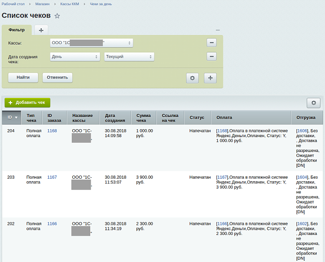The height and width of the screenshot is (262, 325).
Task: Open table settings gear icon
Action: point(313,103)
